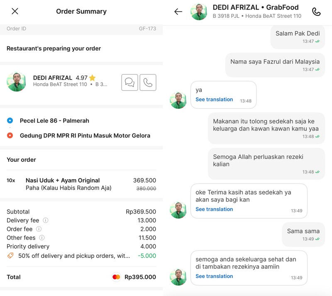This screenshot has width=332, height=296.
Task: Translate the final 'semoga anda sekeluarga' message
Action: pyautogui.click(x=214, y=276)
